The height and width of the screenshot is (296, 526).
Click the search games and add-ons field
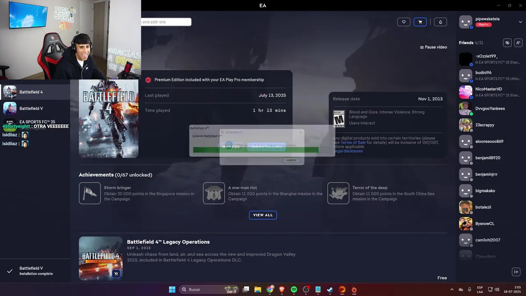point(166,22)
